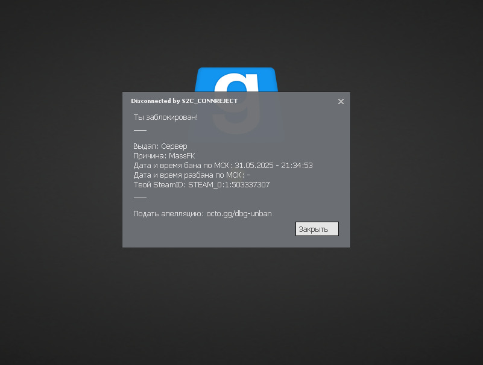
Task: Click the separator dash above the appeal line
Action: (x=140, y=198)
